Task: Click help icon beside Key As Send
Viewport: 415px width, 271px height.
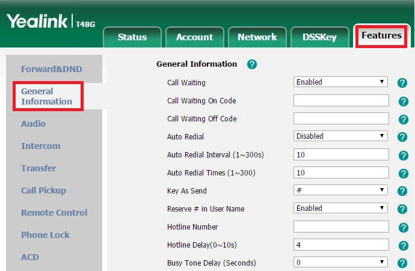Action: point(403,191)
